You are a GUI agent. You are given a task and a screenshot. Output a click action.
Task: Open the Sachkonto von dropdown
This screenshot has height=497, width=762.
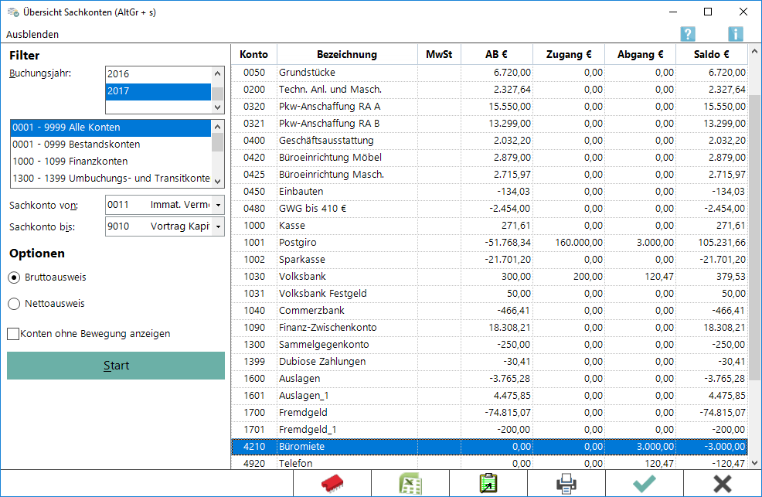pyautogui.click(x=218, y=205)
